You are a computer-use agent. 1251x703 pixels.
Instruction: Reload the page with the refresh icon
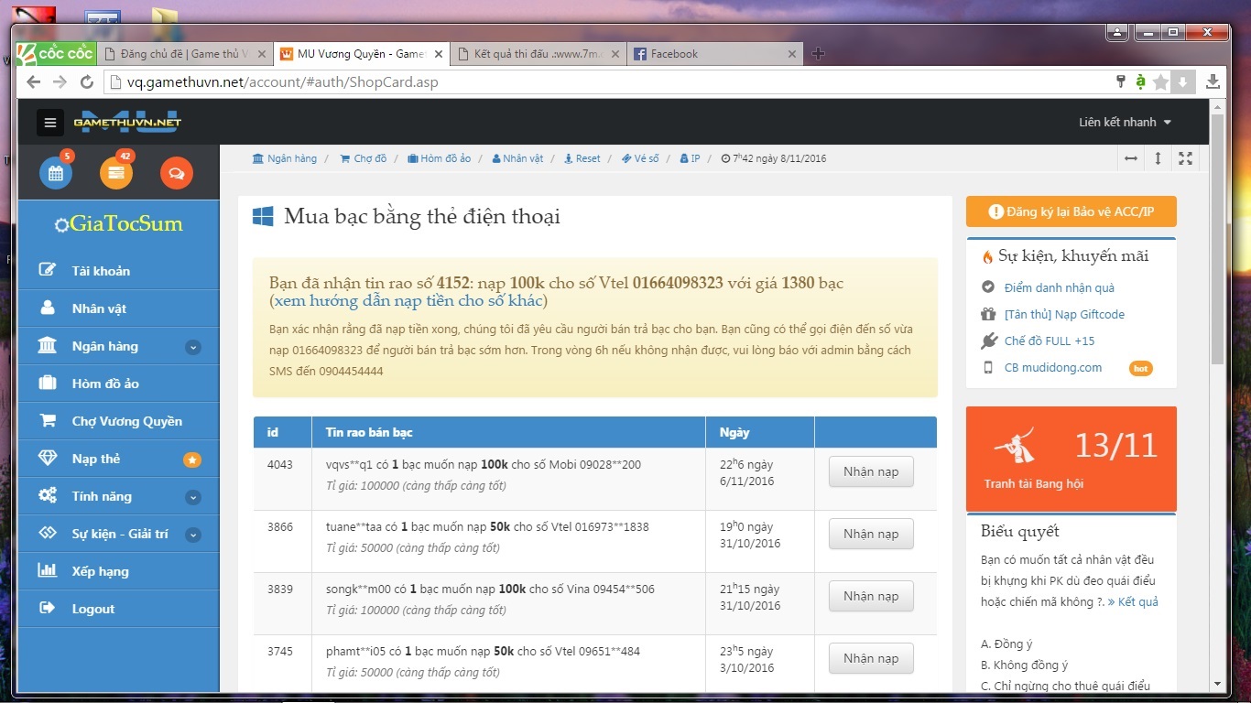coord(87,82)
